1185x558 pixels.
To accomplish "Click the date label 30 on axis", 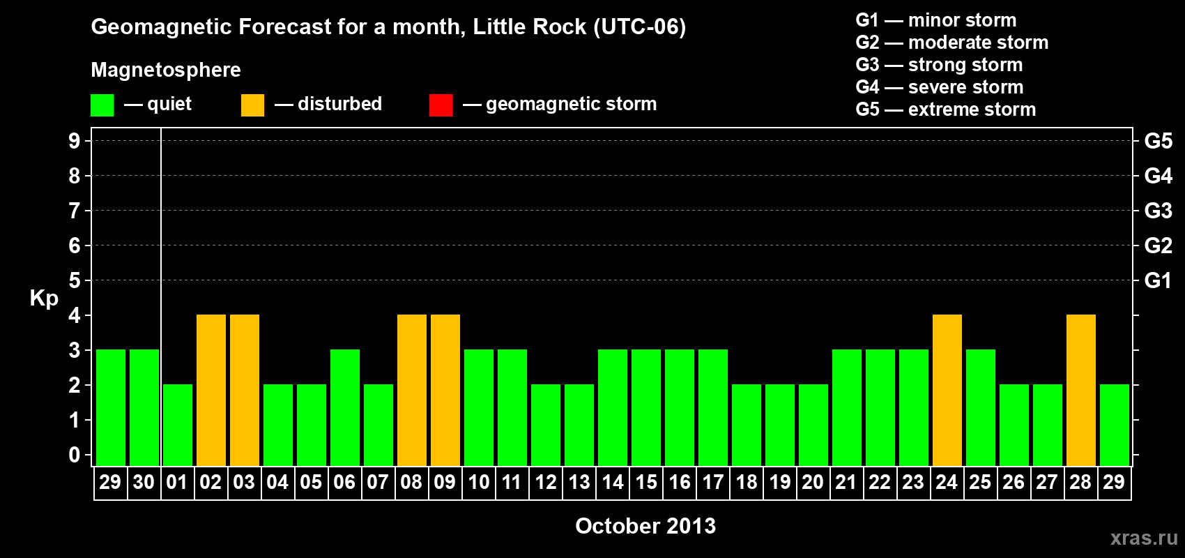I will click(x=144, y=483).
